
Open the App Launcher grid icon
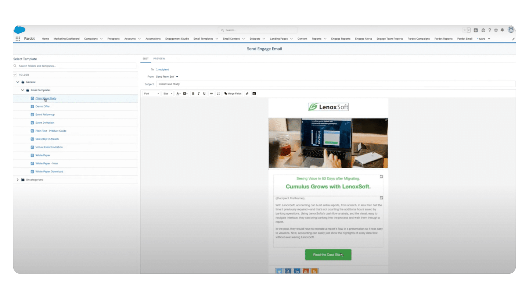18,39
